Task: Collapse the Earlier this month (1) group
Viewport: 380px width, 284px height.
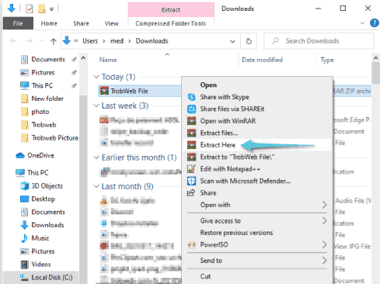Action: 96,158
